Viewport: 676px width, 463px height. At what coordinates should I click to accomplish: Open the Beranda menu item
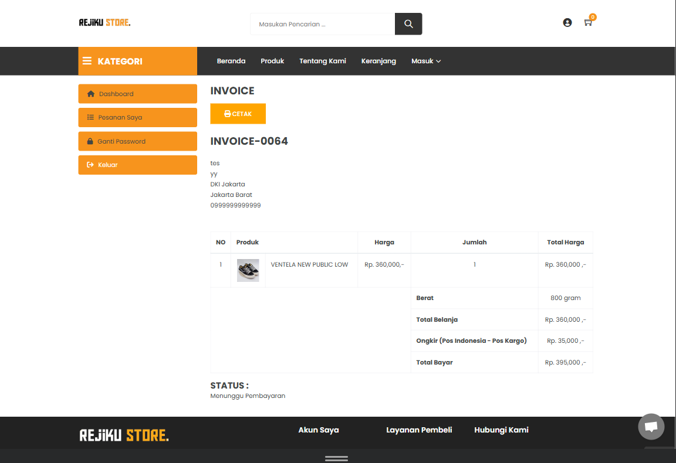(x=231, y=61)
